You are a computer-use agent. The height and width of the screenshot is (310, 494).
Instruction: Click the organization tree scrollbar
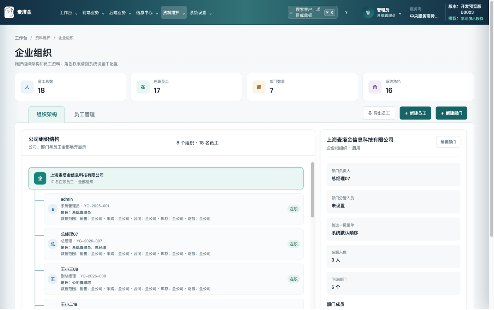pyautogui.click(x=312, y=190)
